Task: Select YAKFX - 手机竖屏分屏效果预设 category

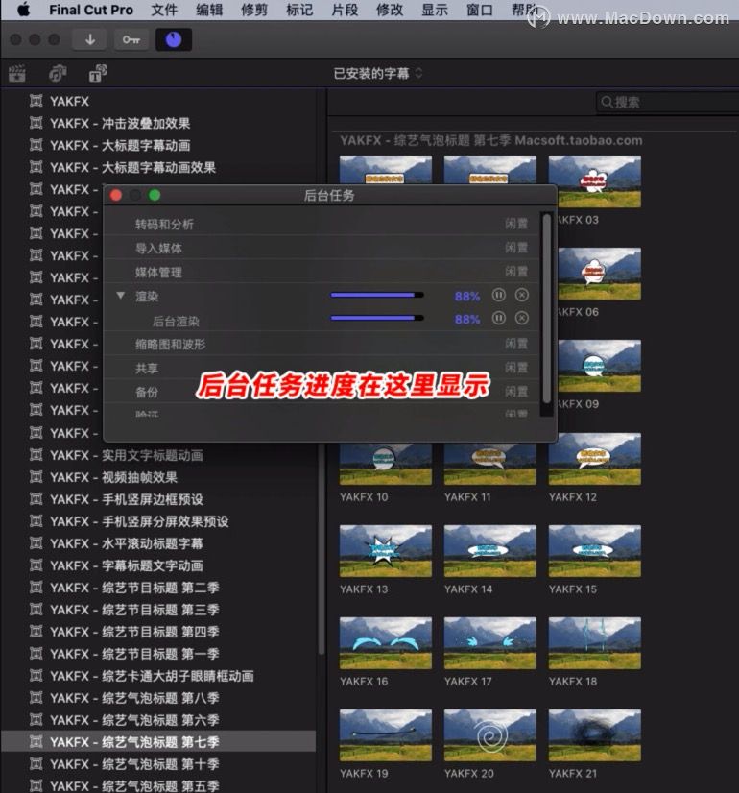Action: pyautogui.click(x=158, y=521)
